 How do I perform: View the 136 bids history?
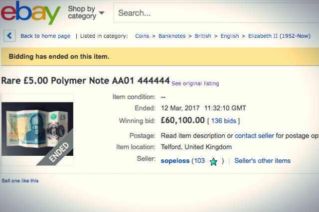tap(223, 121)
